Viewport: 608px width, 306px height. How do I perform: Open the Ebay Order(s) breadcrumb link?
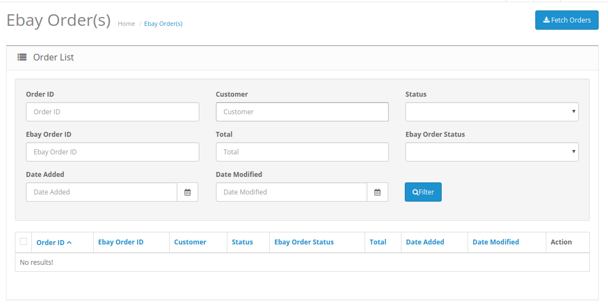pos(163,24)
